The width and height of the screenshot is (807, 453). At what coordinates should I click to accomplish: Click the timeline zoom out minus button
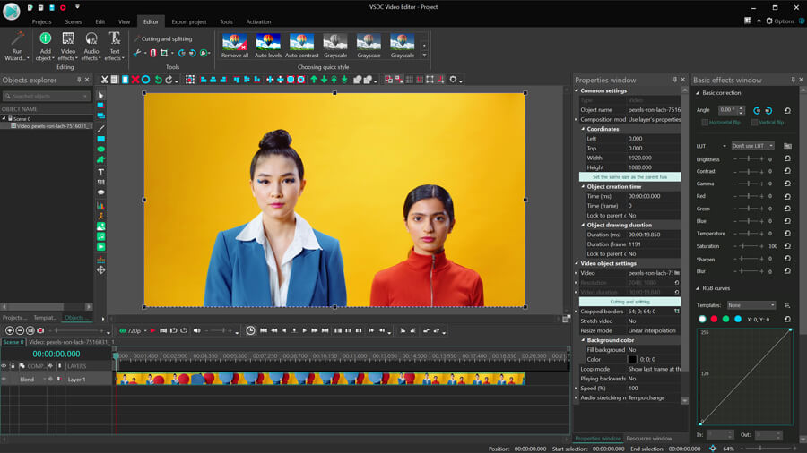point(20,330)
